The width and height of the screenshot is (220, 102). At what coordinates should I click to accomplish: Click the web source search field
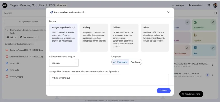pos(28,32)
